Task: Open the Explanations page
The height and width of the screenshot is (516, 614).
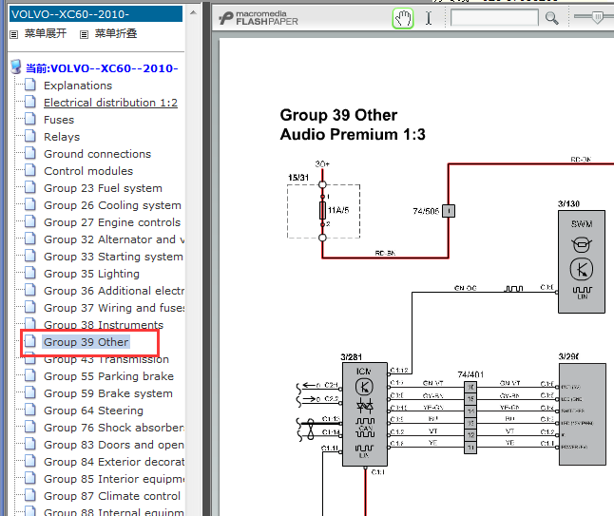Action: (x=78, y=86)
